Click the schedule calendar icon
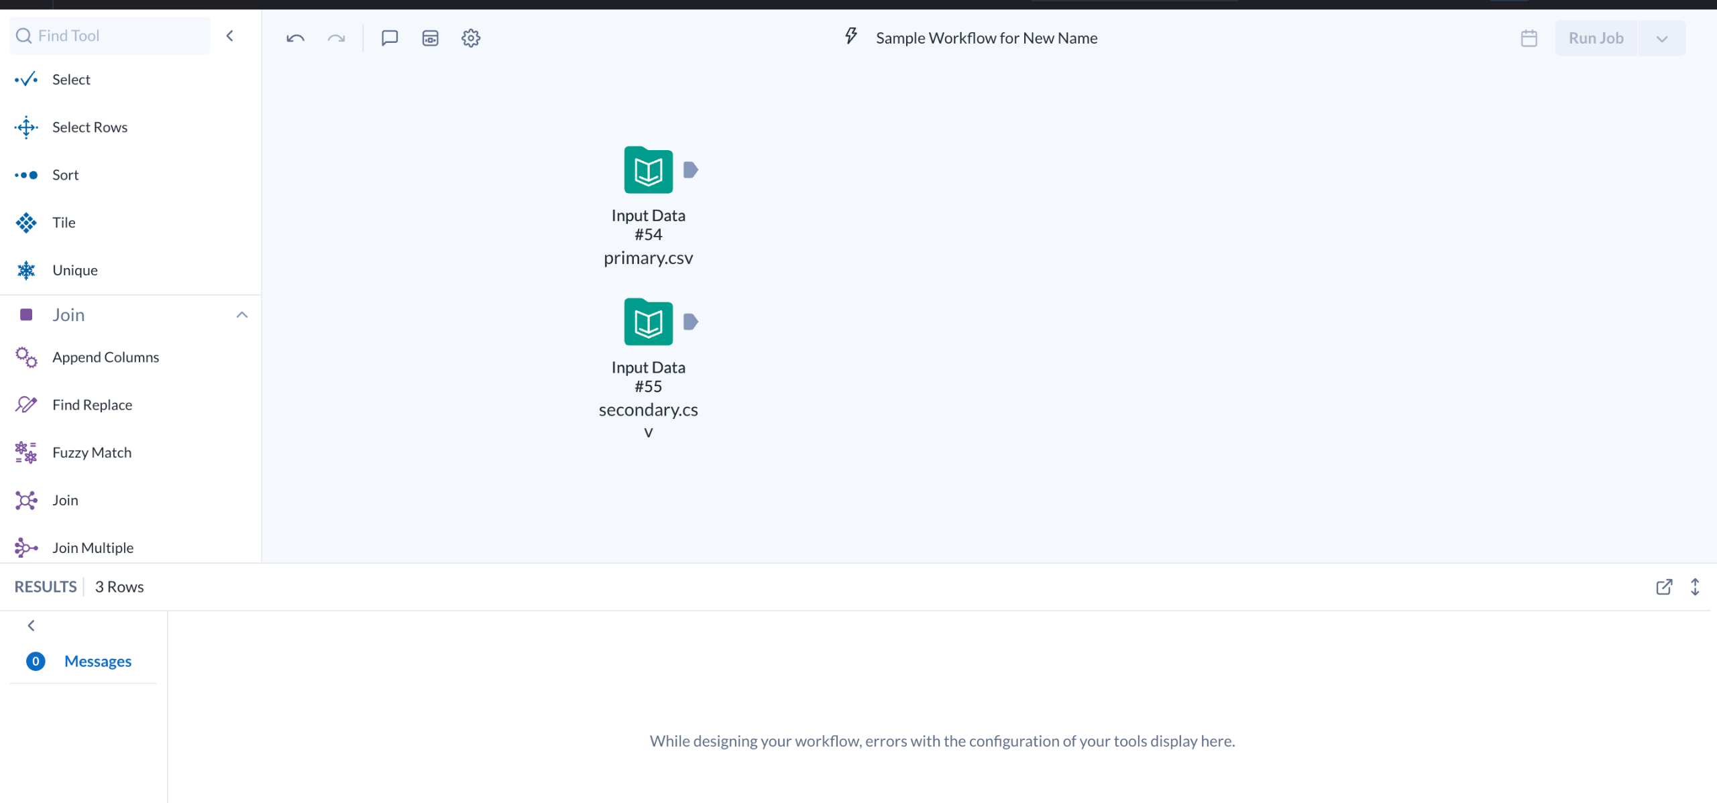This screenshot has height=803, width=1717. tap(1529, 38)
